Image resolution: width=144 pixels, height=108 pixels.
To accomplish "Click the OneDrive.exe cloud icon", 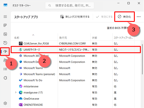I will click(21, 99).
